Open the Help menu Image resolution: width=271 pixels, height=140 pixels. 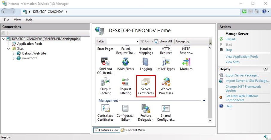coord(29,20)
